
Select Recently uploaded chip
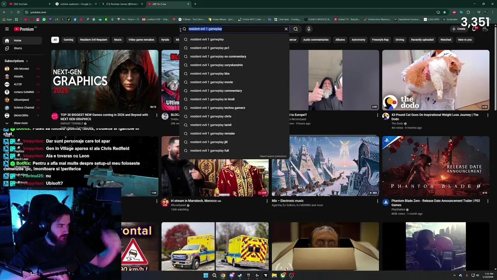coord(422,40)
